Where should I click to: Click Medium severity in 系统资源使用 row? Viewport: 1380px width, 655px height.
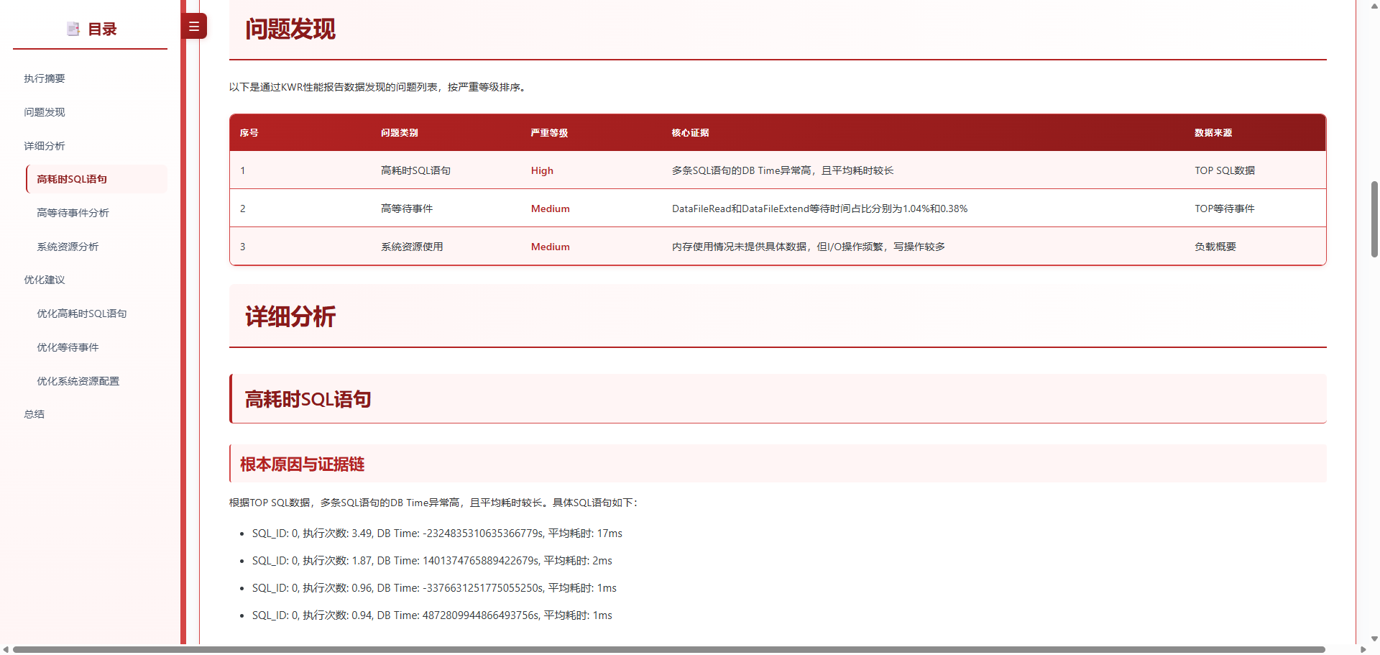[x=551, y=247]
